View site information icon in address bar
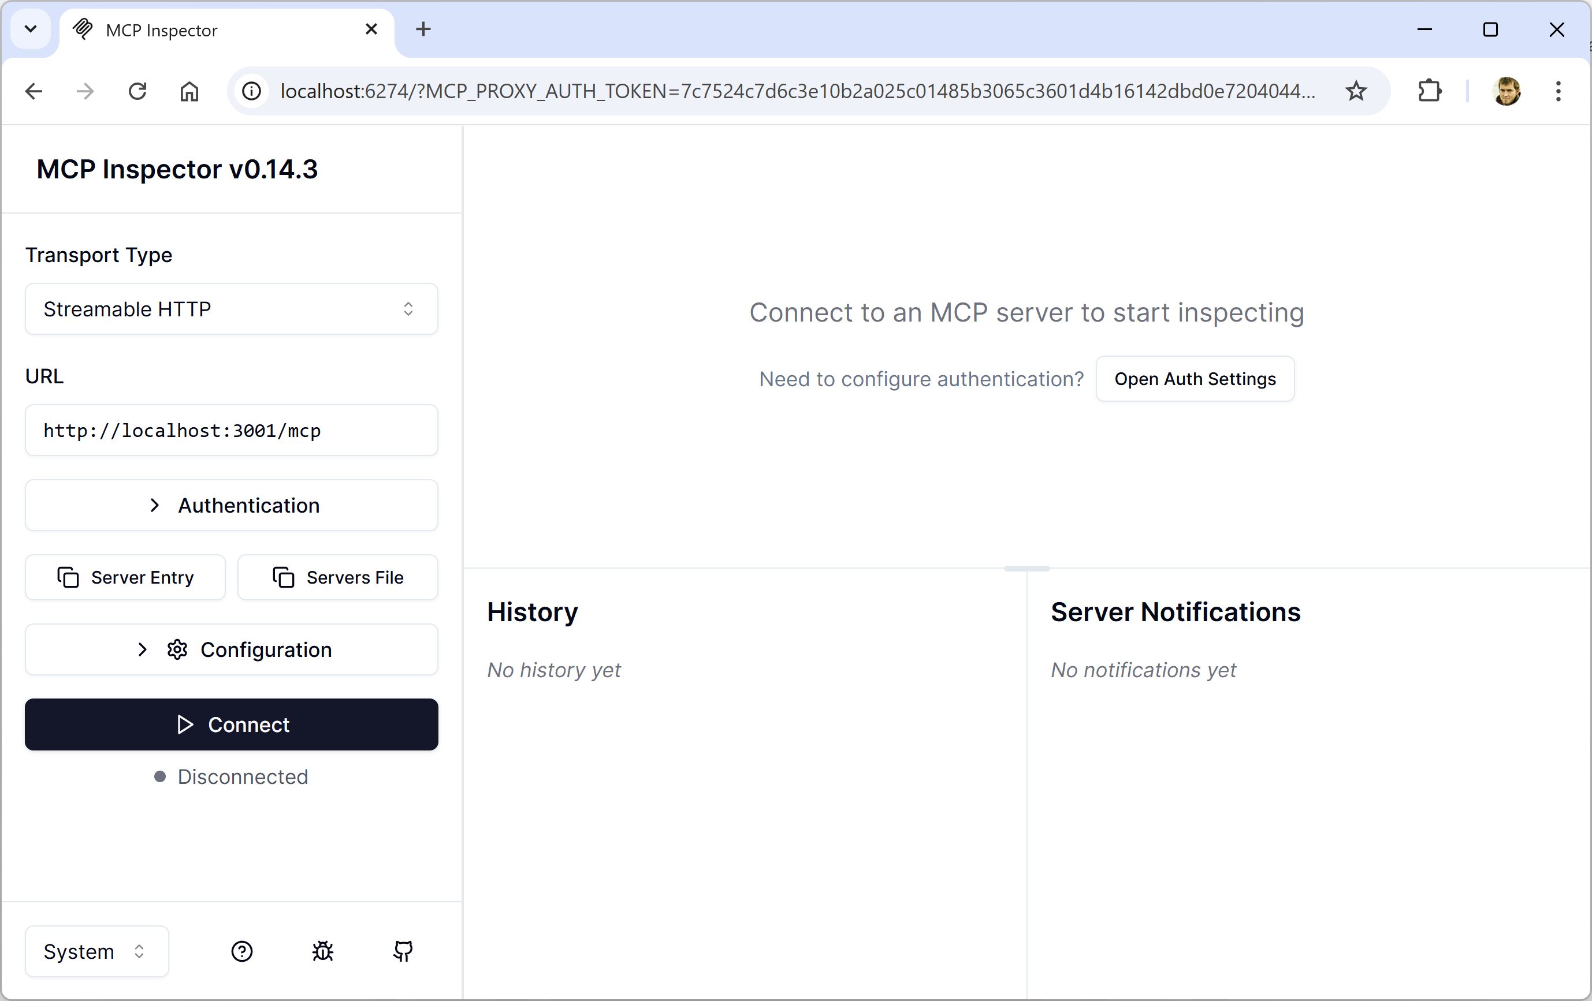This screenshot has height=1001, width=1592. (x=252, y=91)
